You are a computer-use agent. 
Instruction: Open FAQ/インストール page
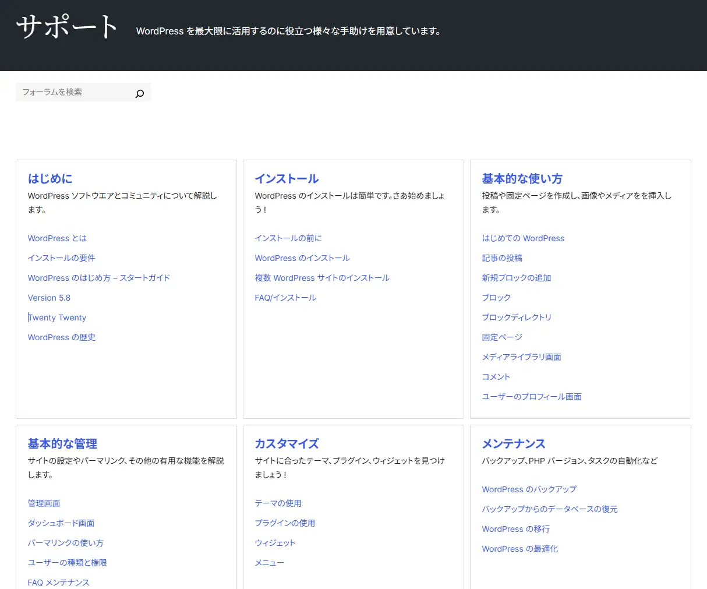point(285,298)
